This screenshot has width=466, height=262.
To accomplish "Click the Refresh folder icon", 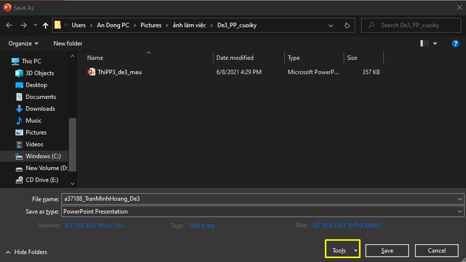I will (x=347, y=25).
